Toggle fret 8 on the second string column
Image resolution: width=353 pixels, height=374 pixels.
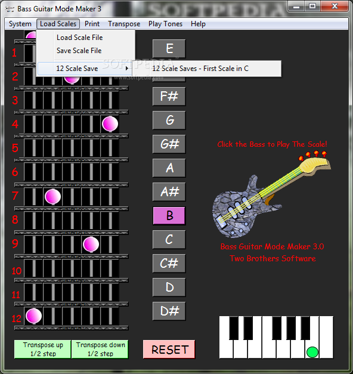tap(52, 220)
